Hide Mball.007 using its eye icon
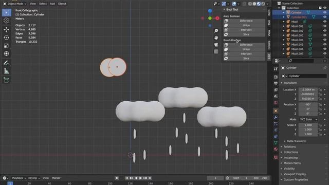The height and width of the screenshot is (185, 329). pos(325,53)
